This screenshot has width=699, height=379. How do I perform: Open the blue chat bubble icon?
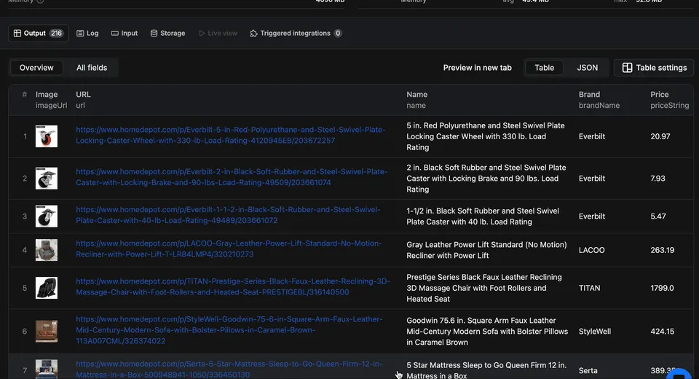[679, 374]
